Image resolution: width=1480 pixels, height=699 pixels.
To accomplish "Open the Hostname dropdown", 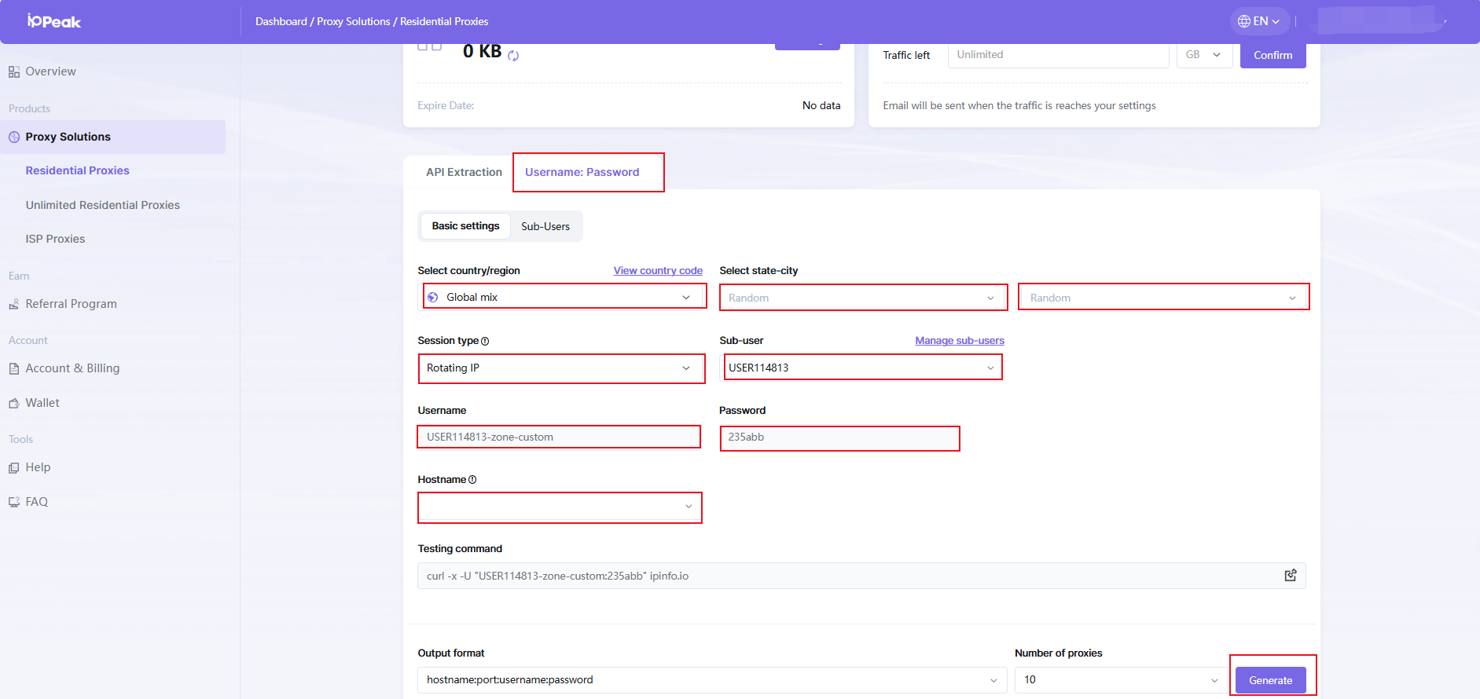I will [x=560, y=507].
